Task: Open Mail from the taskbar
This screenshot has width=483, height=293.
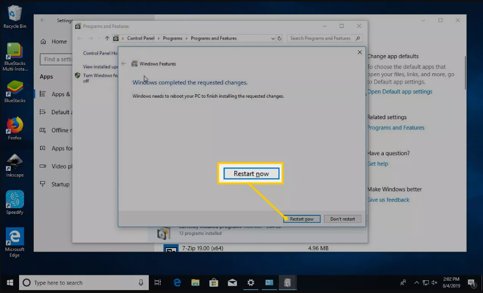Action: (x=232, y=283)
